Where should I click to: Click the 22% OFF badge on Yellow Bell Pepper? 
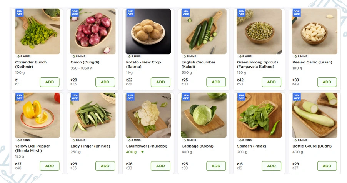pyautogui.click(x=19, y=96)
